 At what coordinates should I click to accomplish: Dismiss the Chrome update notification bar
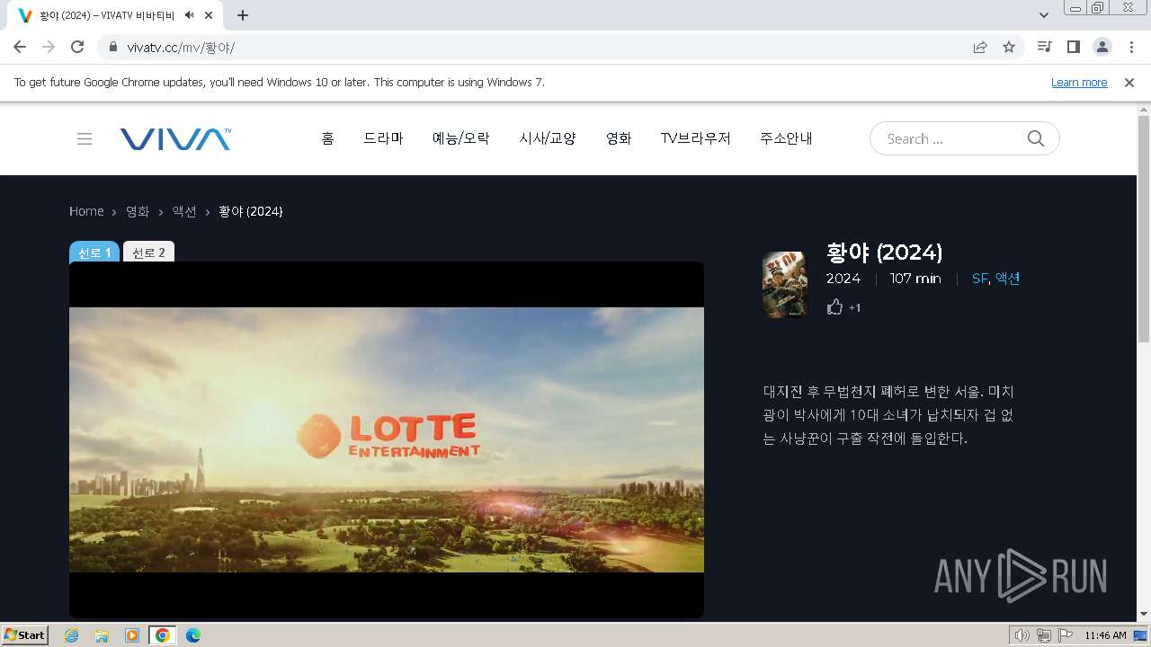(x=1129, y=82)
